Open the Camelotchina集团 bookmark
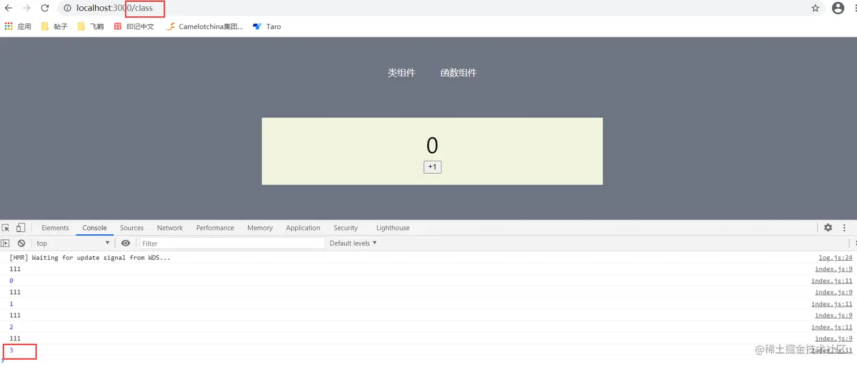Screen dimensions: 857x366 [x=204, y=27]
